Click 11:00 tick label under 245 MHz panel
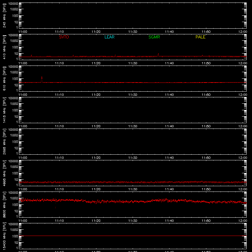The height and width of the screenshot is (252, 252). pyautogui.click(x=23, y=32)
